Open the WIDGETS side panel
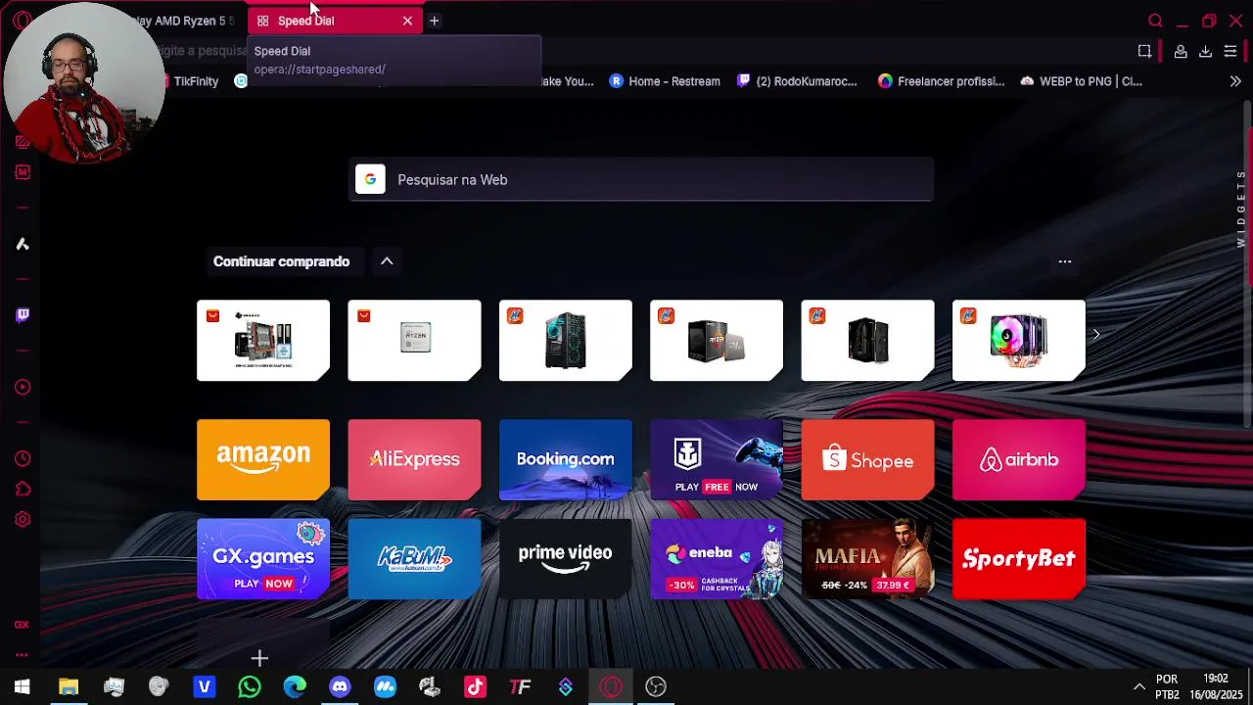The width and height of the screenshot is (1253, 705). point(1241,209)
